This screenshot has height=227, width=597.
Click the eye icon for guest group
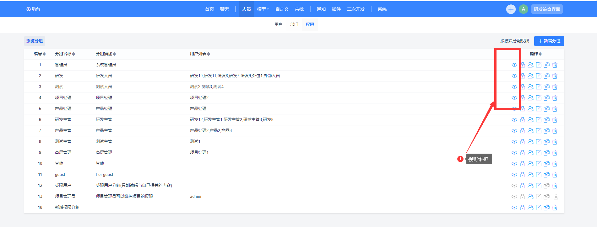514,175
